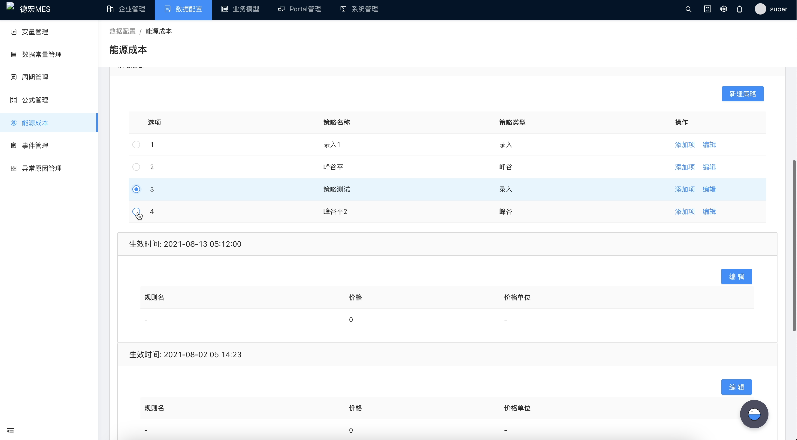Click the 业务模型 tab icon
The height and width of the screenshot is (440, 797).
coord(225,9)
